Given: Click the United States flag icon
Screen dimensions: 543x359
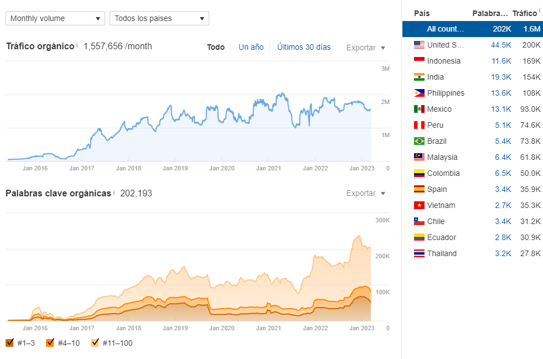Looking at the screenshot, I should coord(419,45).
